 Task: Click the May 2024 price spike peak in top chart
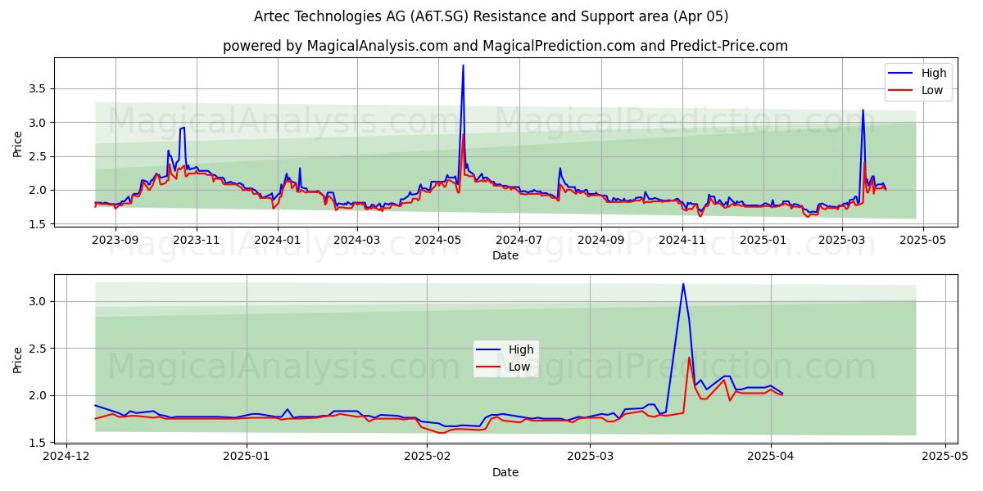pyautogui.click(x=463, y=65)
